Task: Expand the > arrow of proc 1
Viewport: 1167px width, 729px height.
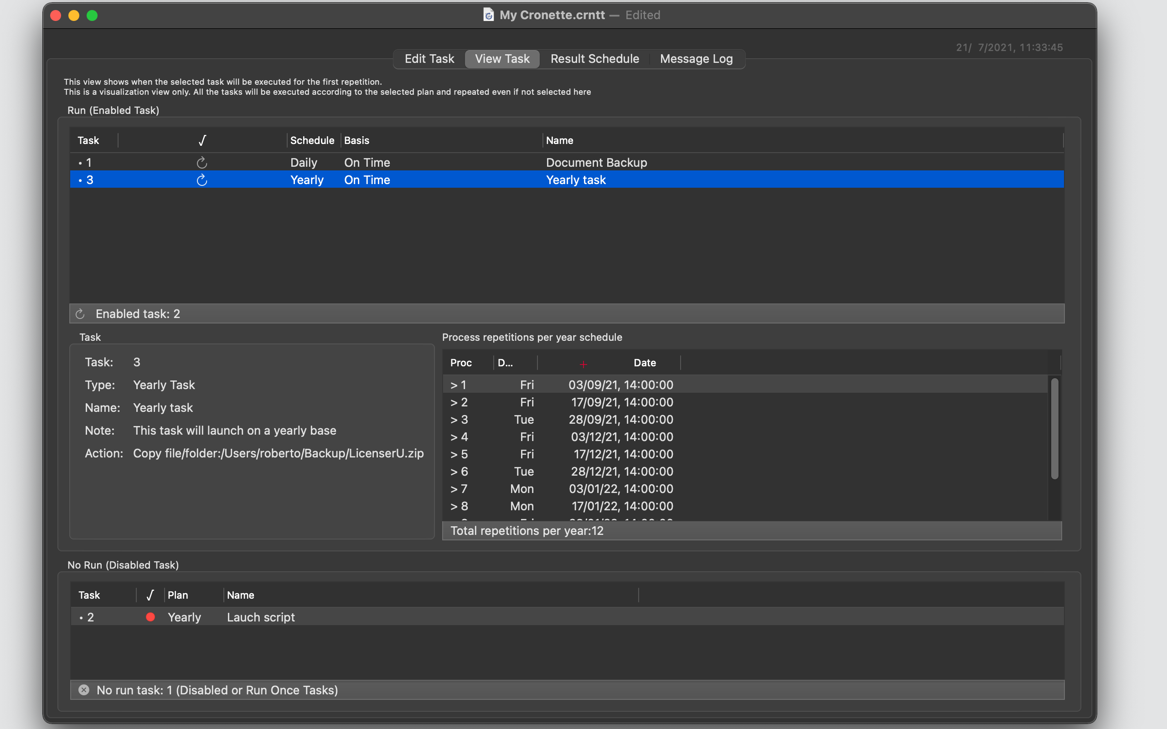Action: 454,385
